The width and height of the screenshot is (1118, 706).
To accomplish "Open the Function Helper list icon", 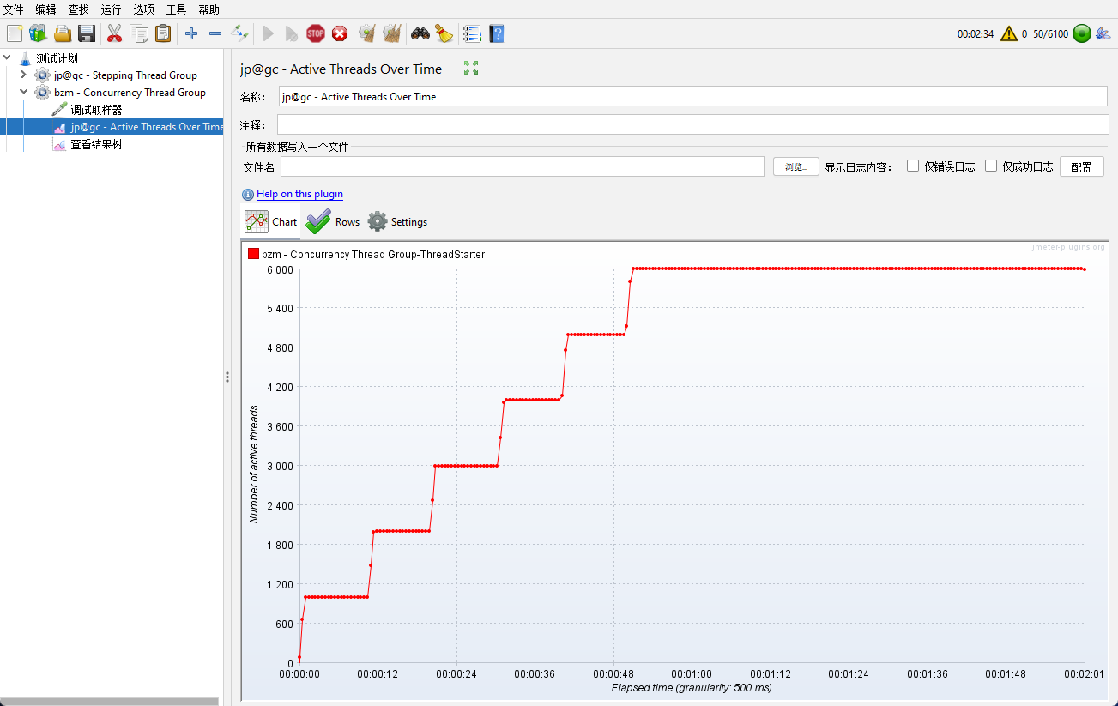I will pyautogui.click(x=472, y=33).
